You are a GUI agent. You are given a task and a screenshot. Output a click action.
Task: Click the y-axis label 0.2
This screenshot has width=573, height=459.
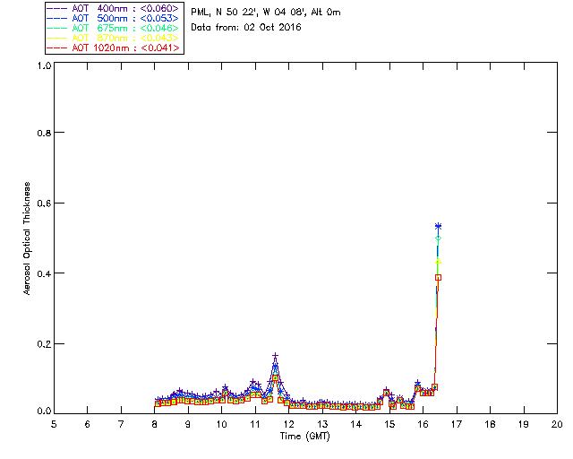[x=44, y=343]
